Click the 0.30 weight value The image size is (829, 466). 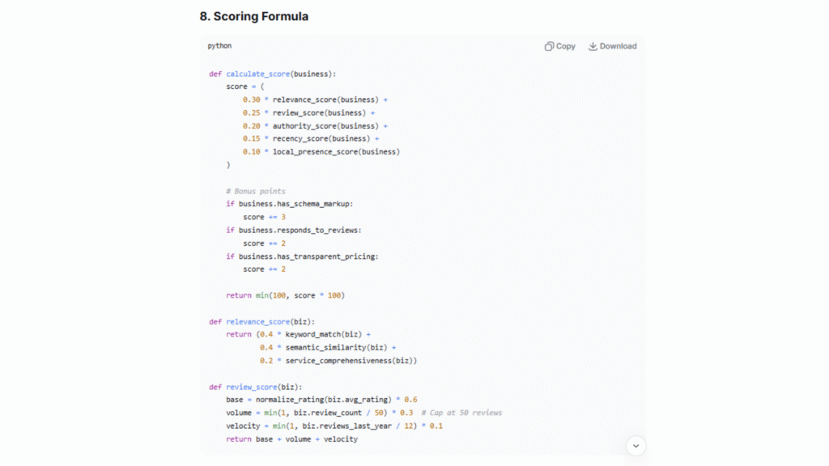click(251, 100)
